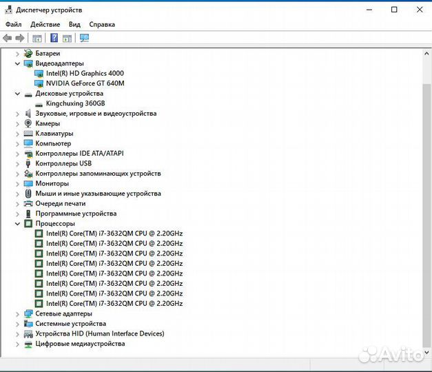
Task: Click the Программные устройства icon
Action: coord(28,214)
